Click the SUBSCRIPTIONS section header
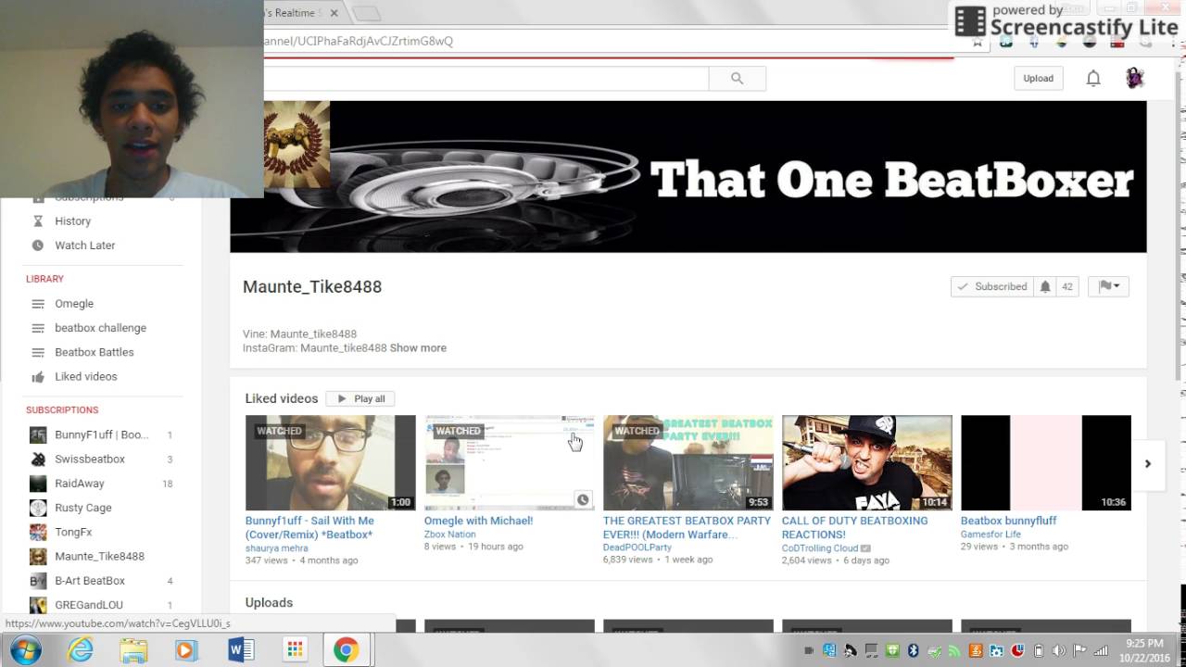 62,409
